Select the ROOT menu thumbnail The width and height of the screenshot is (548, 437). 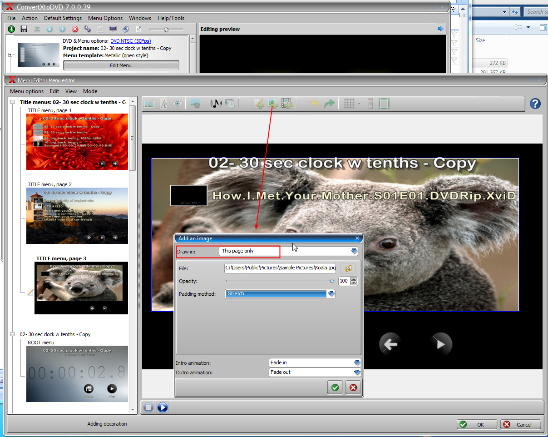(x=77, y=374)
